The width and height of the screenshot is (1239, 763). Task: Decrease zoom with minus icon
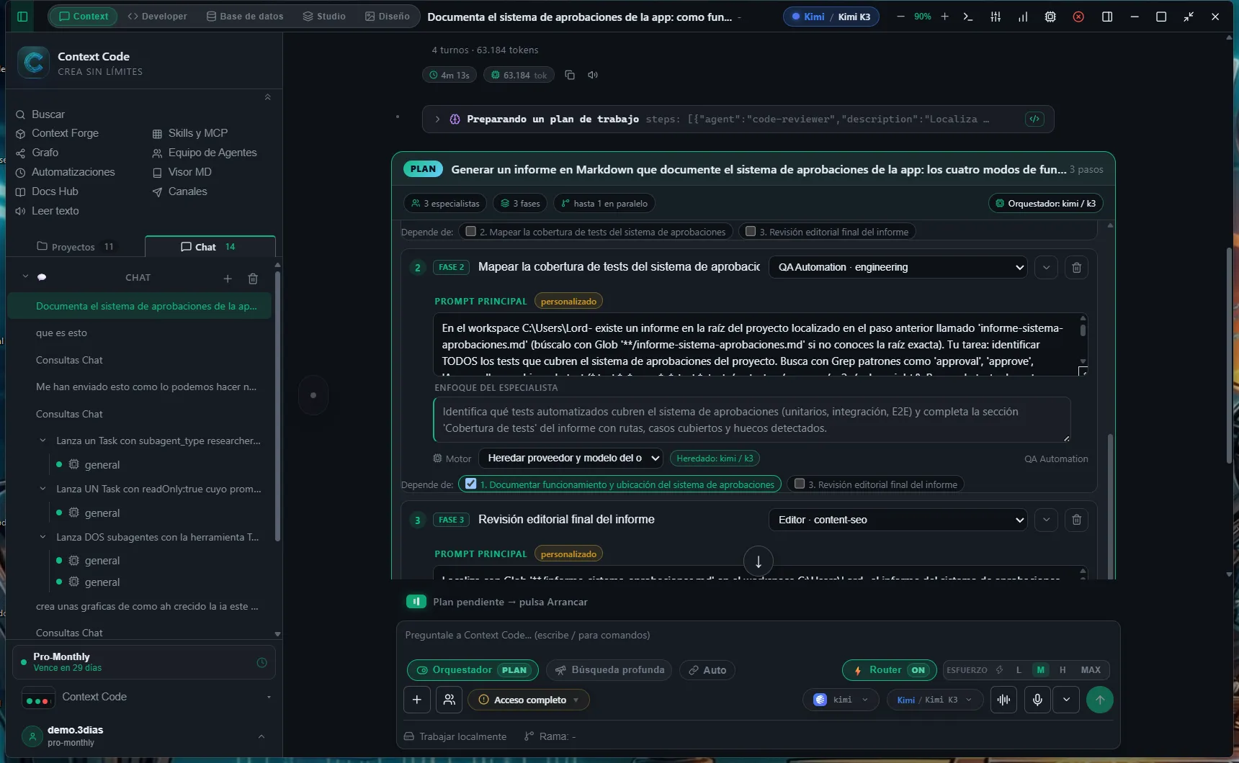coord(900,17)
